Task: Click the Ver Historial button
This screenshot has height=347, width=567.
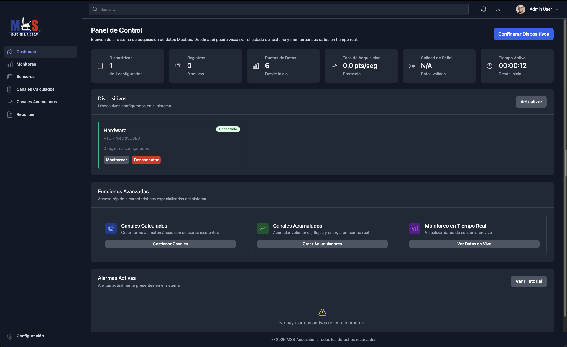Action: point(528,281)
